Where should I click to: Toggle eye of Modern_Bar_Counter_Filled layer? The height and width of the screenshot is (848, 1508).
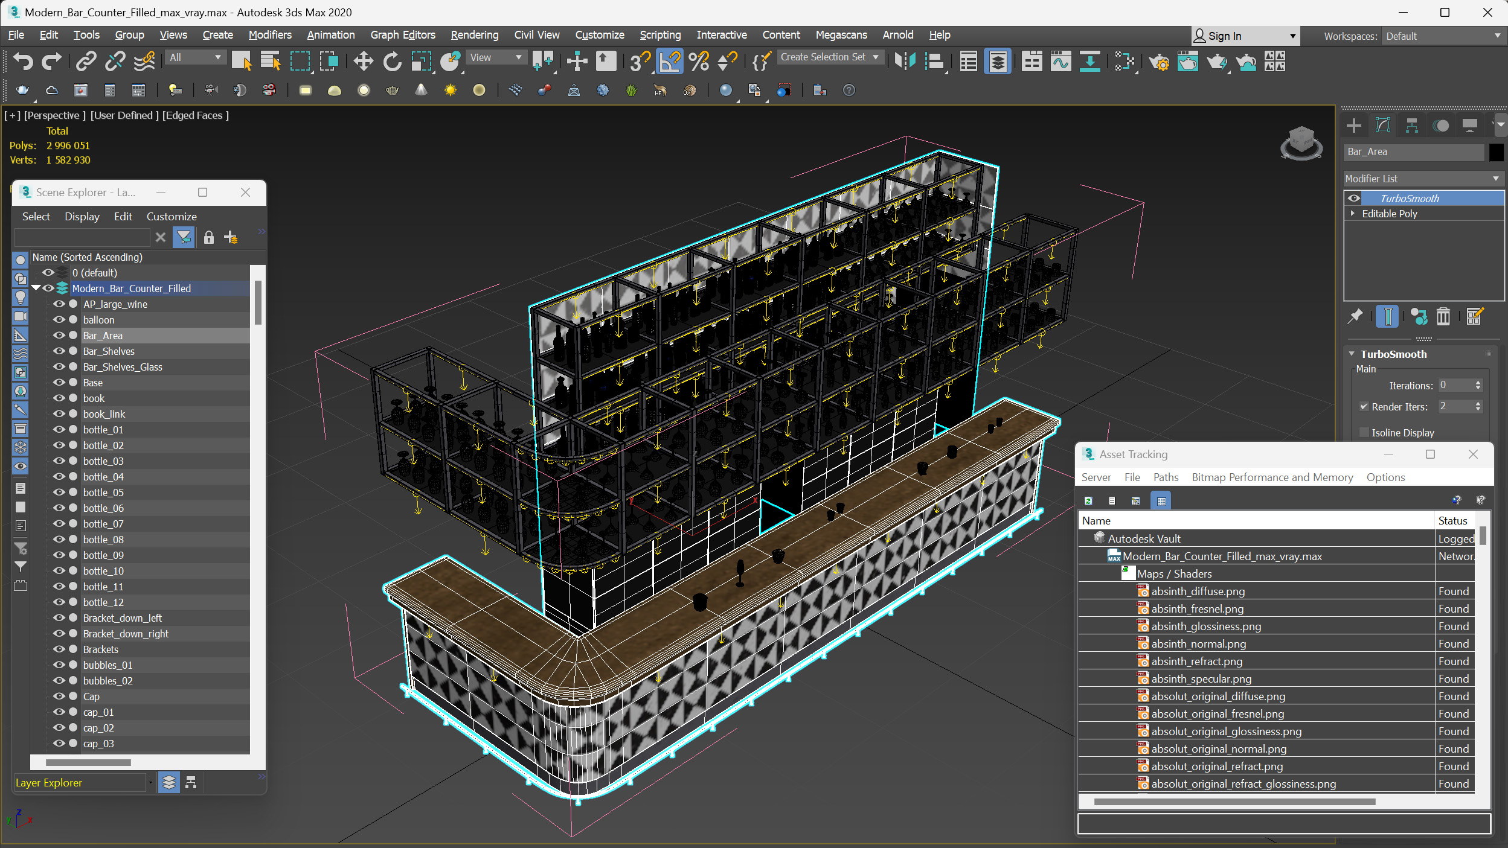coord(48,288)
